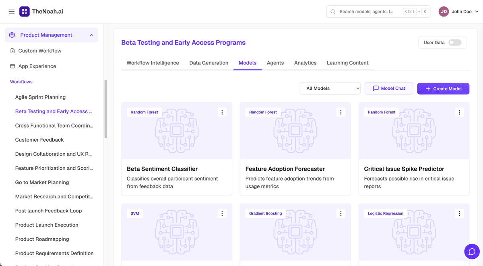Open the Learning Content tab
The width and height of the screenshot is (483, 266).
348,63
